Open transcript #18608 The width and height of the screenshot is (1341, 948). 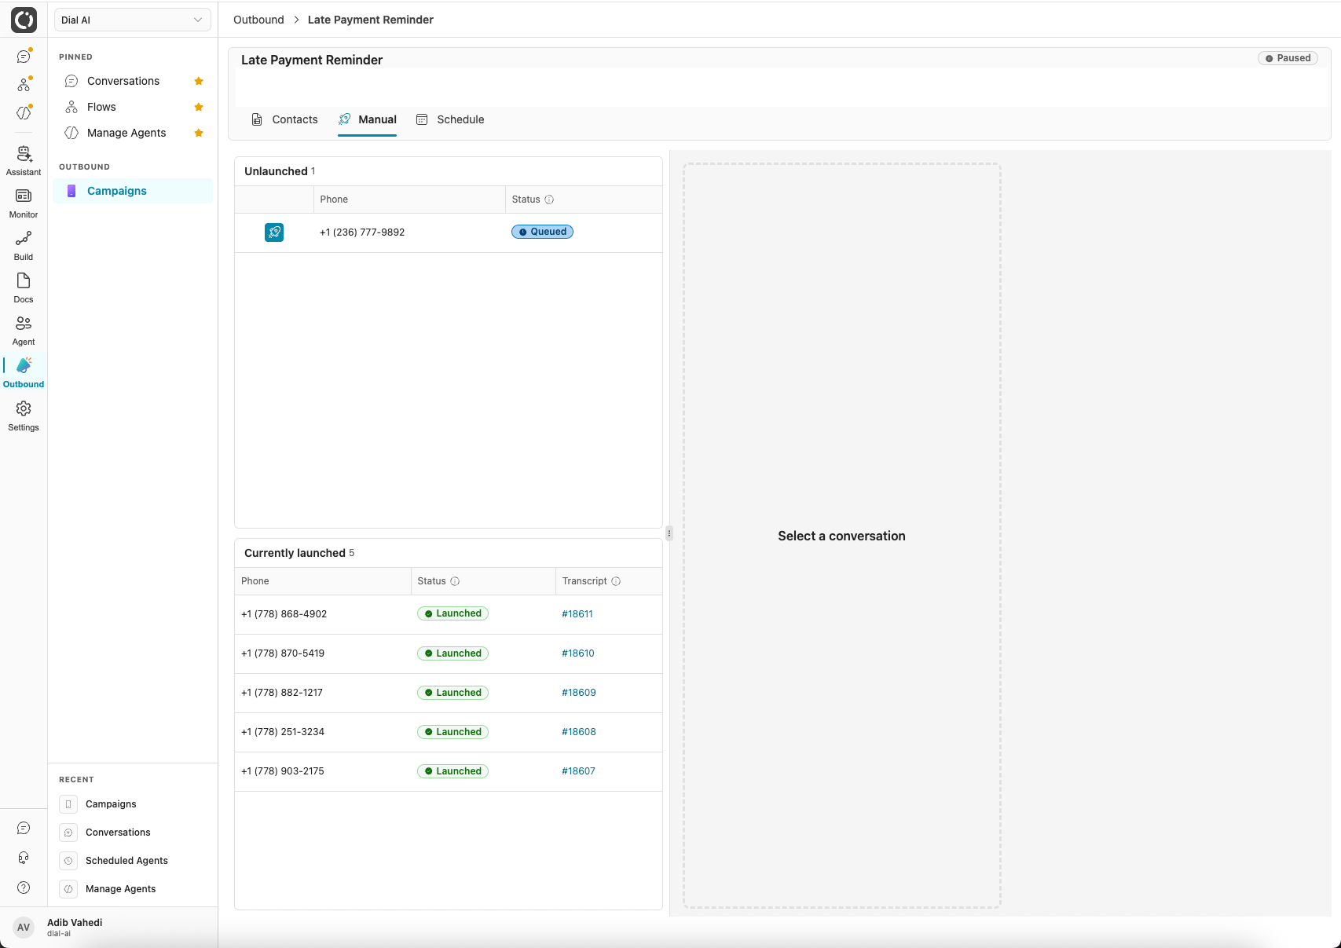[579, 732]
